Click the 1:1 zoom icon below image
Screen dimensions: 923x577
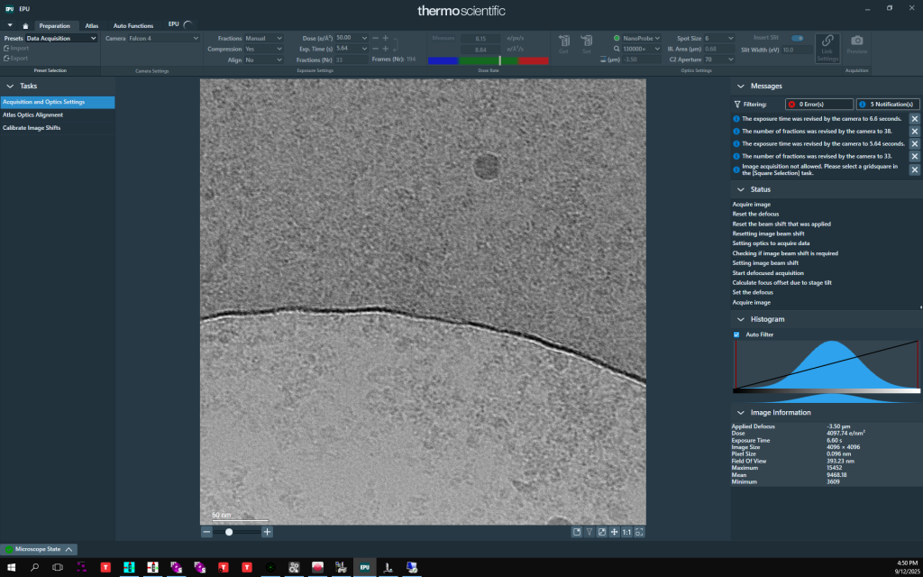626,532
